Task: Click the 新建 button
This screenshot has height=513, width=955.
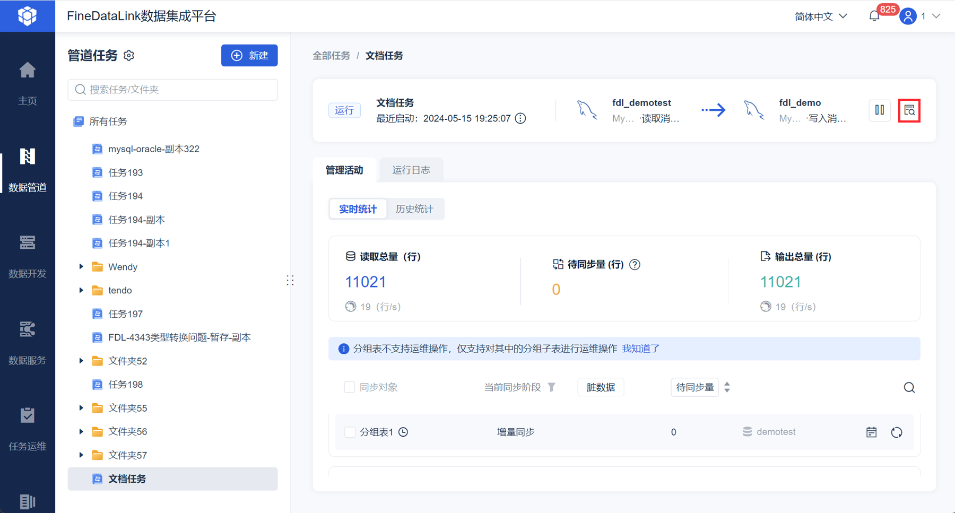Action: pos(249,56)
